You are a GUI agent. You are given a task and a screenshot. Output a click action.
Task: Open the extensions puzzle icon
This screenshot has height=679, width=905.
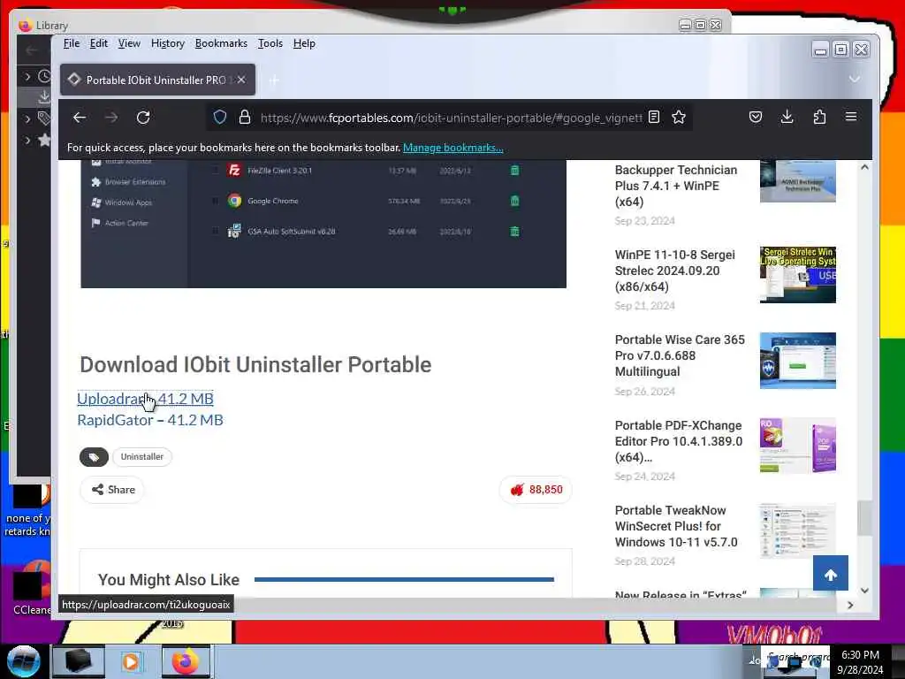[x=819, y=118]
